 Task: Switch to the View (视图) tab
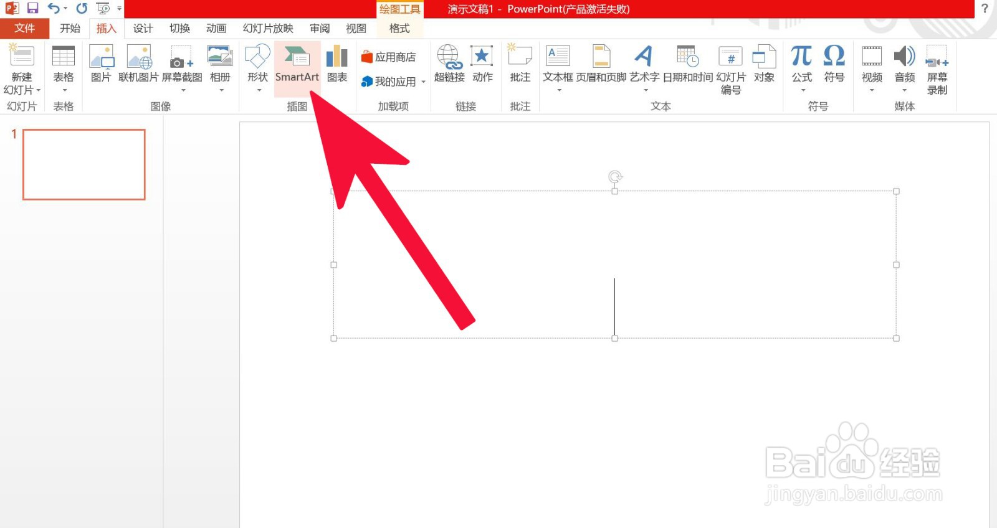[x=356, y=28]
